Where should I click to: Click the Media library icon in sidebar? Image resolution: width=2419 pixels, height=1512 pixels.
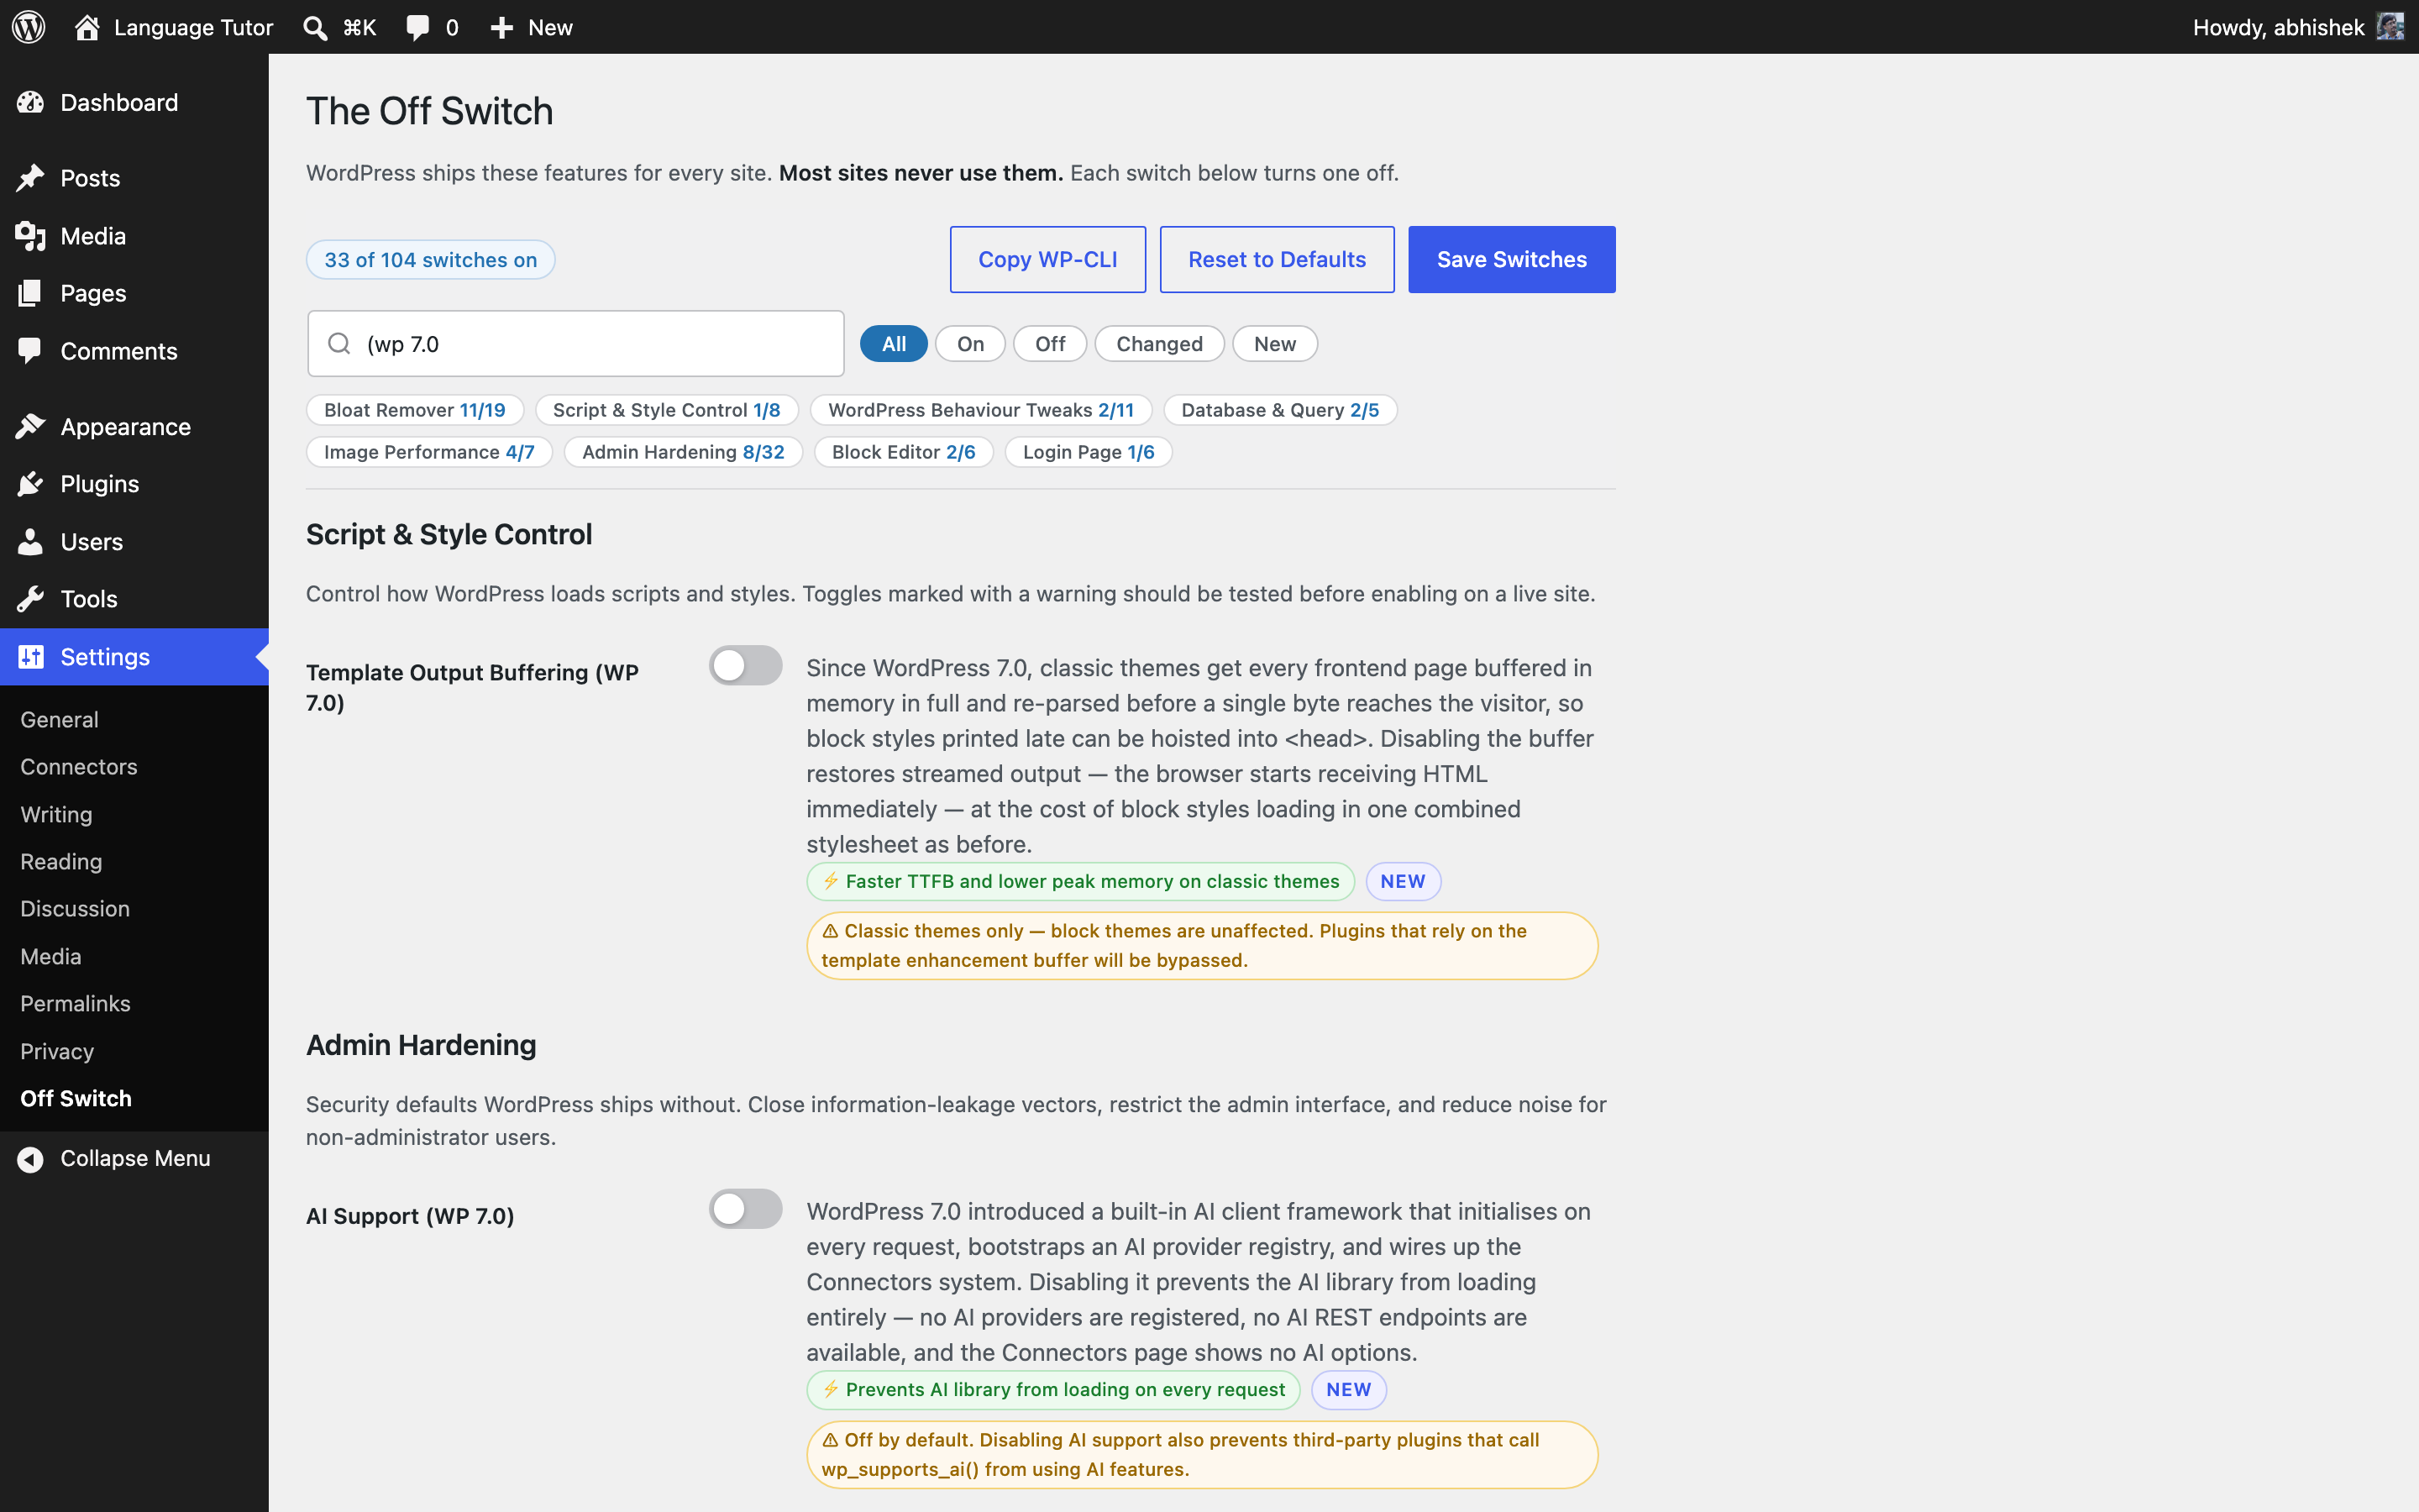30,236
